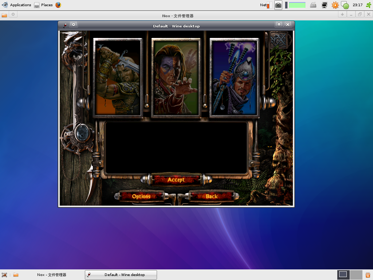Image resolution: width=373 pixels, height=280 pixels.
Task: Open the game Options
Action: (x=141, y=197)
